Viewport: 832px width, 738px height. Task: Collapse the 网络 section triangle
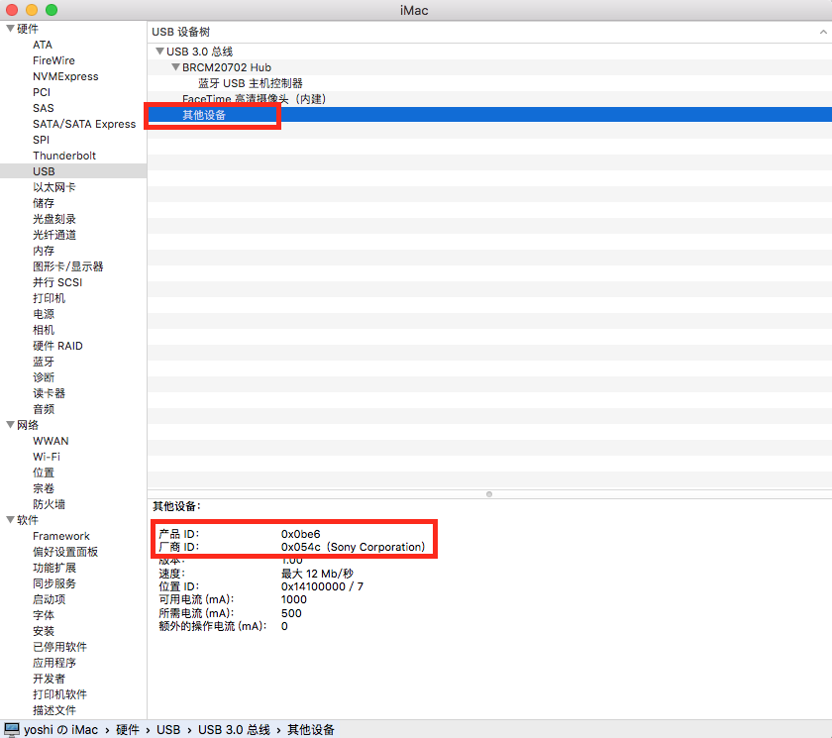[x=10, y=425]
